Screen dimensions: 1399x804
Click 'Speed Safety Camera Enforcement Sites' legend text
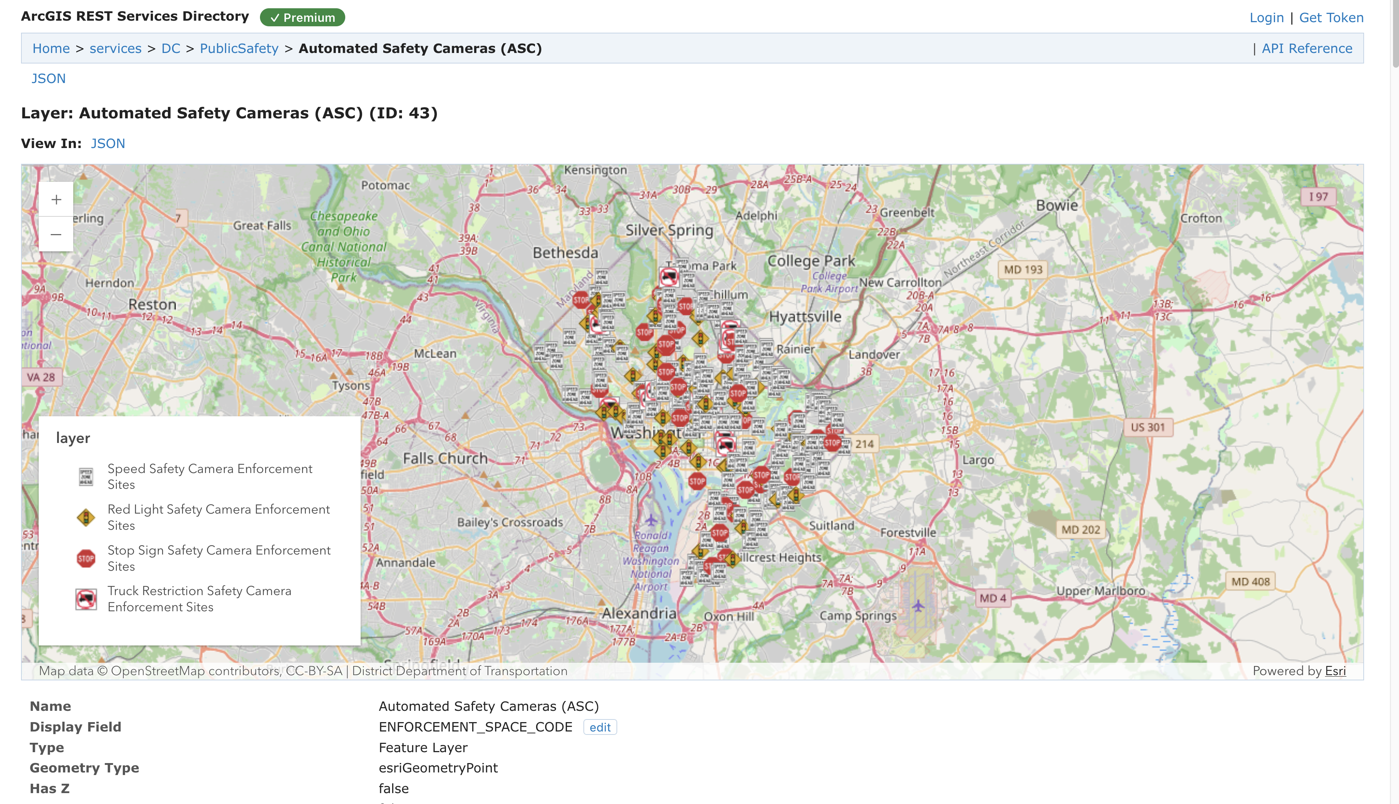click(x=210, y=476)
